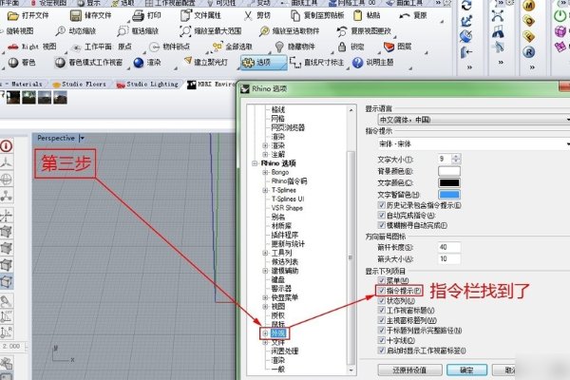Collapse the Rhino 选项 tree node
The width and height of the screenshot is (570, 380).
(256, 163)
